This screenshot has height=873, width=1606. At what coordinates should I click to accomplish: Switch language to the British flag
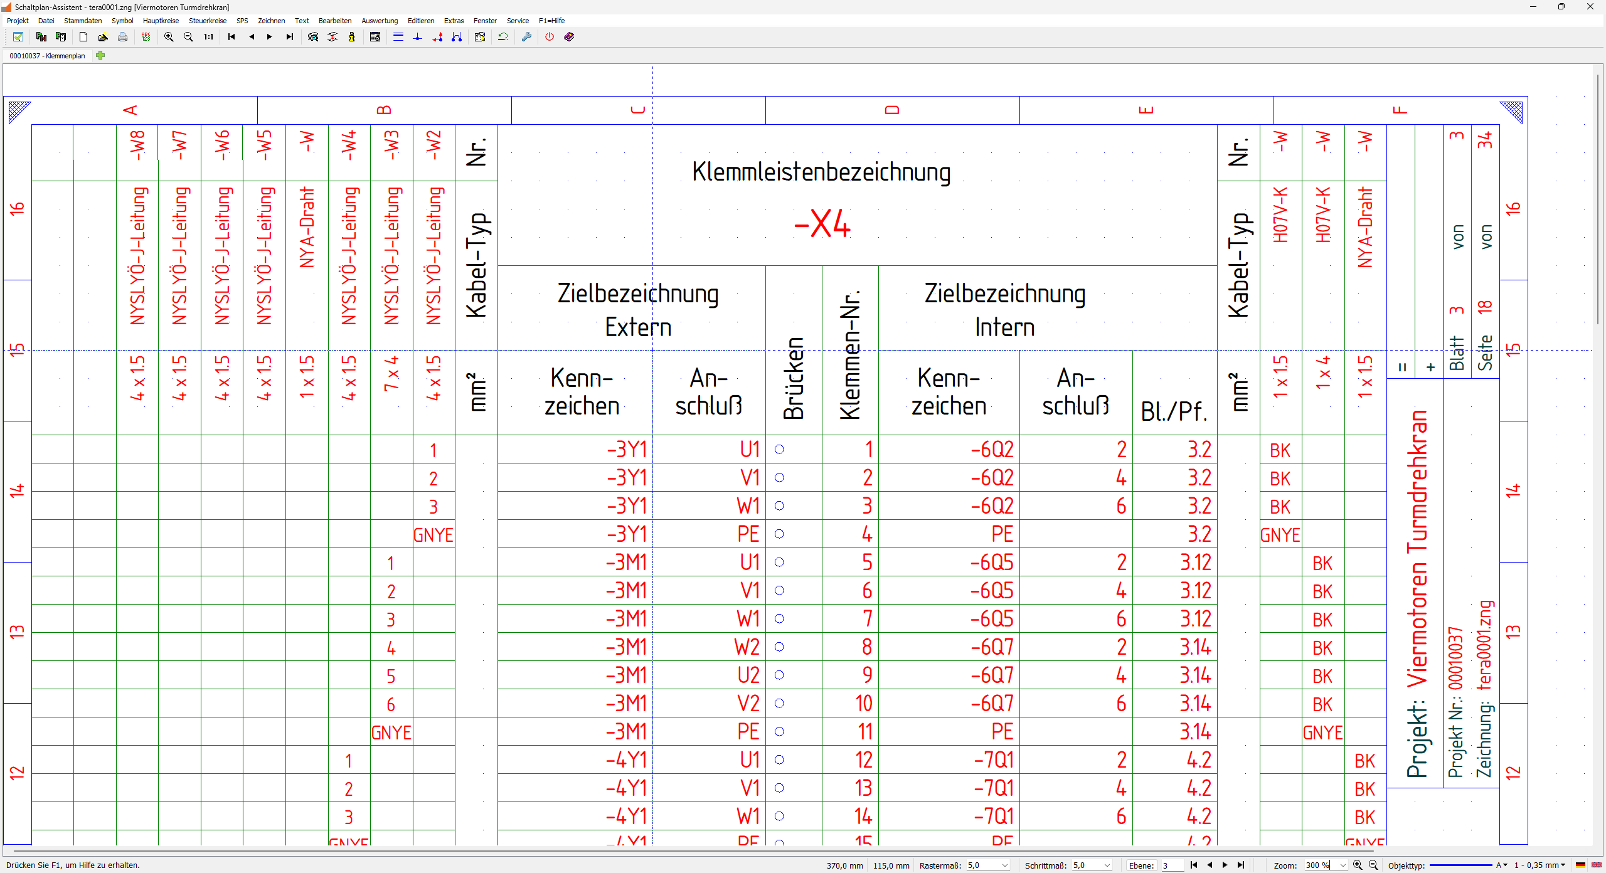(x=1596, y=865)
